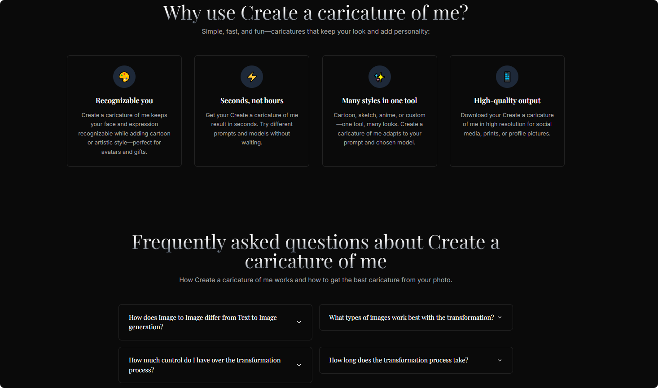Click the palette icon on Recognizable you card
The height and width of the screenshot is (388, 658).
[x=124, y=76]
